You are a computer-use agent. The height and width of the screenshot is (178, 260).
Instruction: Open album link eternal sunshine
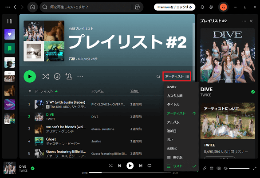(x=102, y=129)
